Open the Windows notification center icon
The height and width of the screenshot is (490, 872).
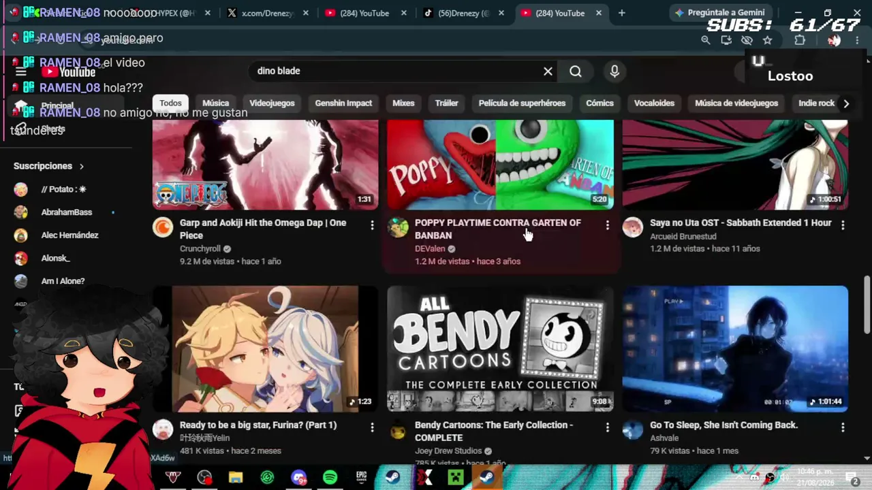click(852, 478)
